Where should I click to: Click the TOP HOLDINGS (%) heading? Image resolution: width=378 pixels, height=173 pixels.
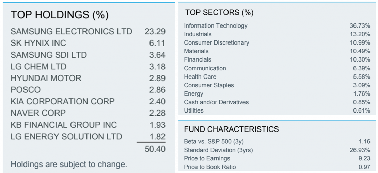click(x=60, y=15)
